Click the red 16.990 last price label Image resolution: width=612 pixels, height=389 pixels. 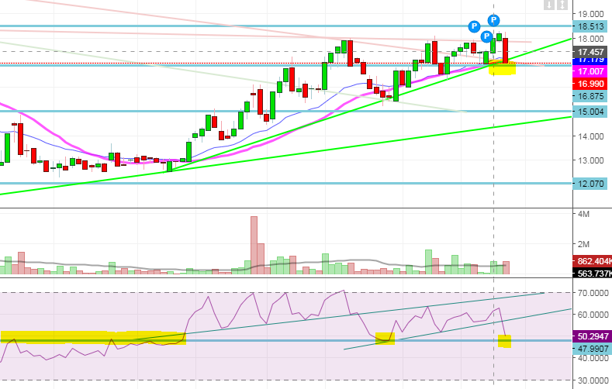click(590, 84)
